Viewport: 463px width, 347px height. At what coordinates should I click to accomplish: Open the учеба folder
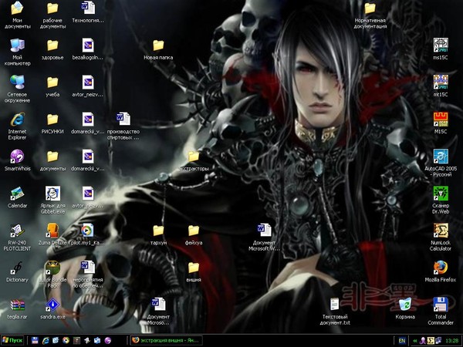[52, 86]
